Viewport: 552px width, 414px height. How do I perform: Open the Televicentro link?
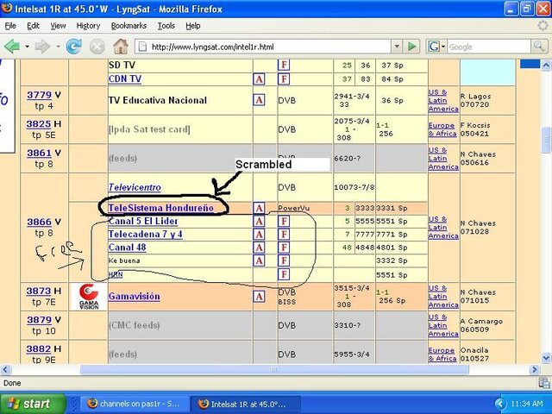[x=135, y=187]
